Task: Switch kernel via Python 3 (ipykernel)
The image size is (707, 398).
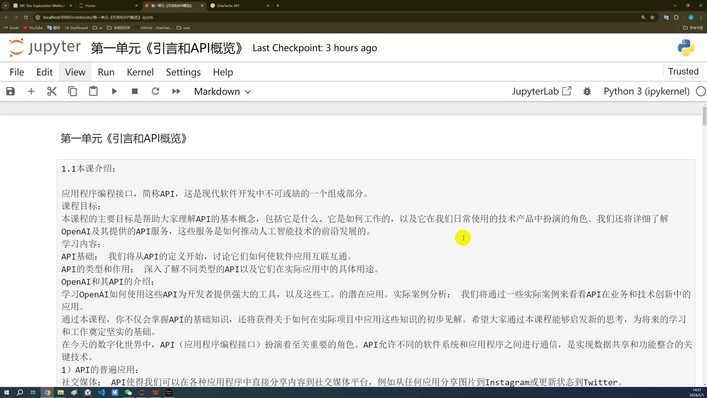Action: [x=646, y=91]
